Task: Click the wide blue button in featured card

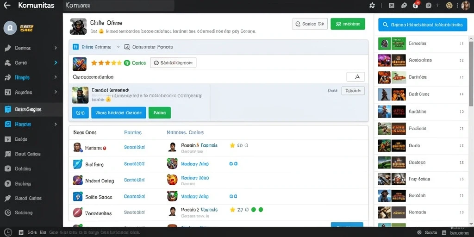Action: click(x=118, y=113)
